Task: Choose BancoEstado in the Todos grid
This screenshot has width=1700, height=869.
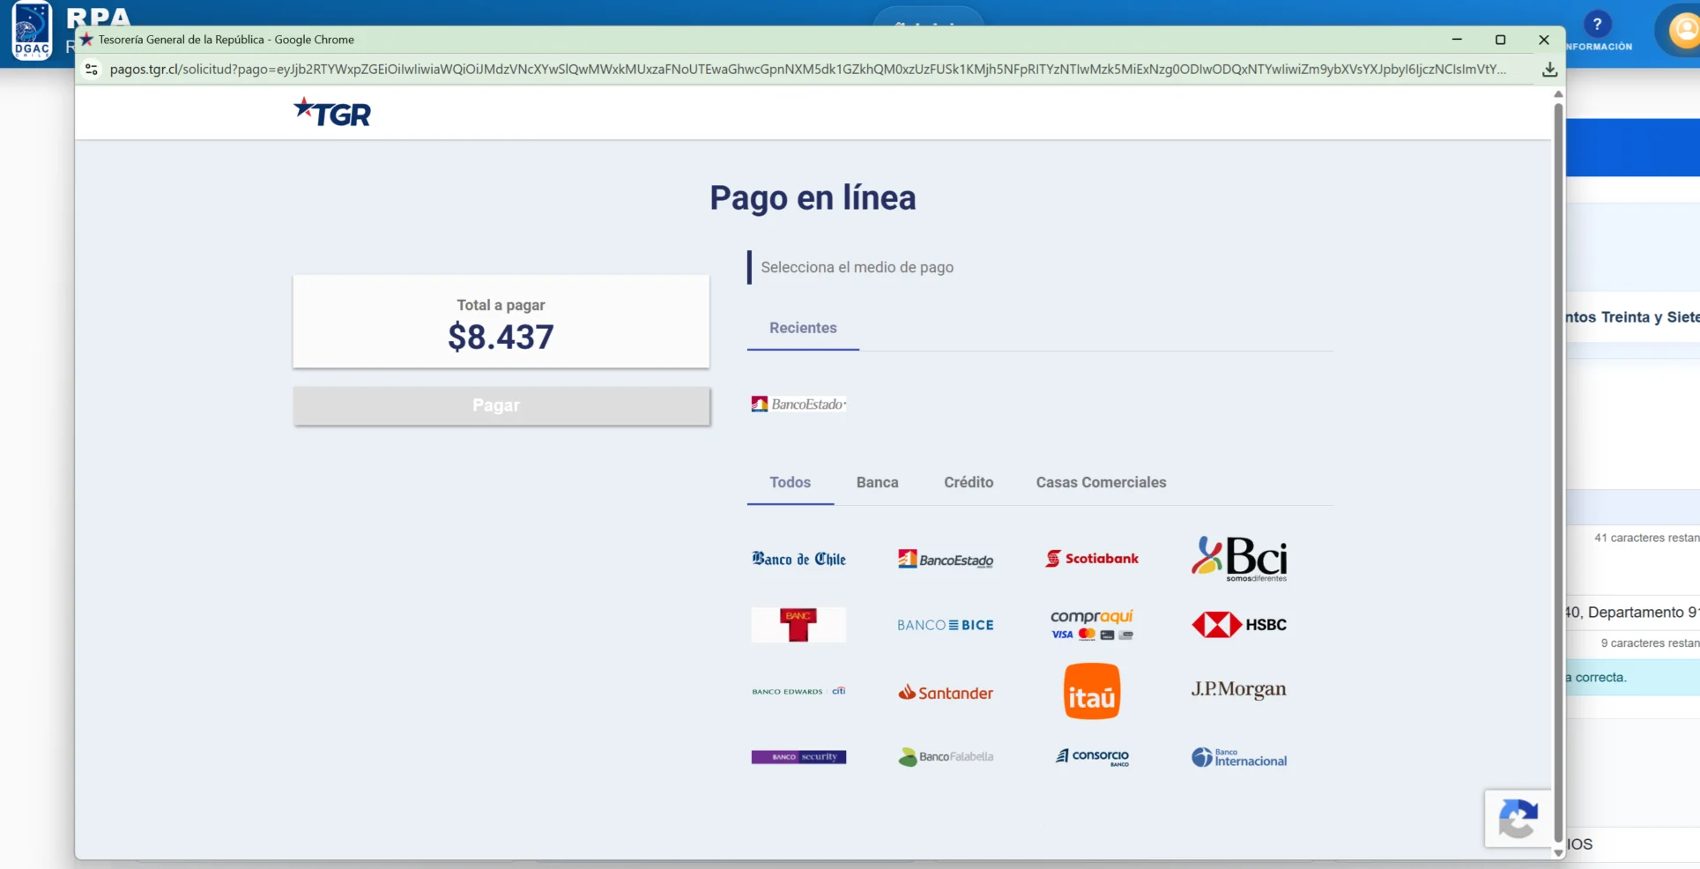Action: pyautogui.click(x=946, y=559)
